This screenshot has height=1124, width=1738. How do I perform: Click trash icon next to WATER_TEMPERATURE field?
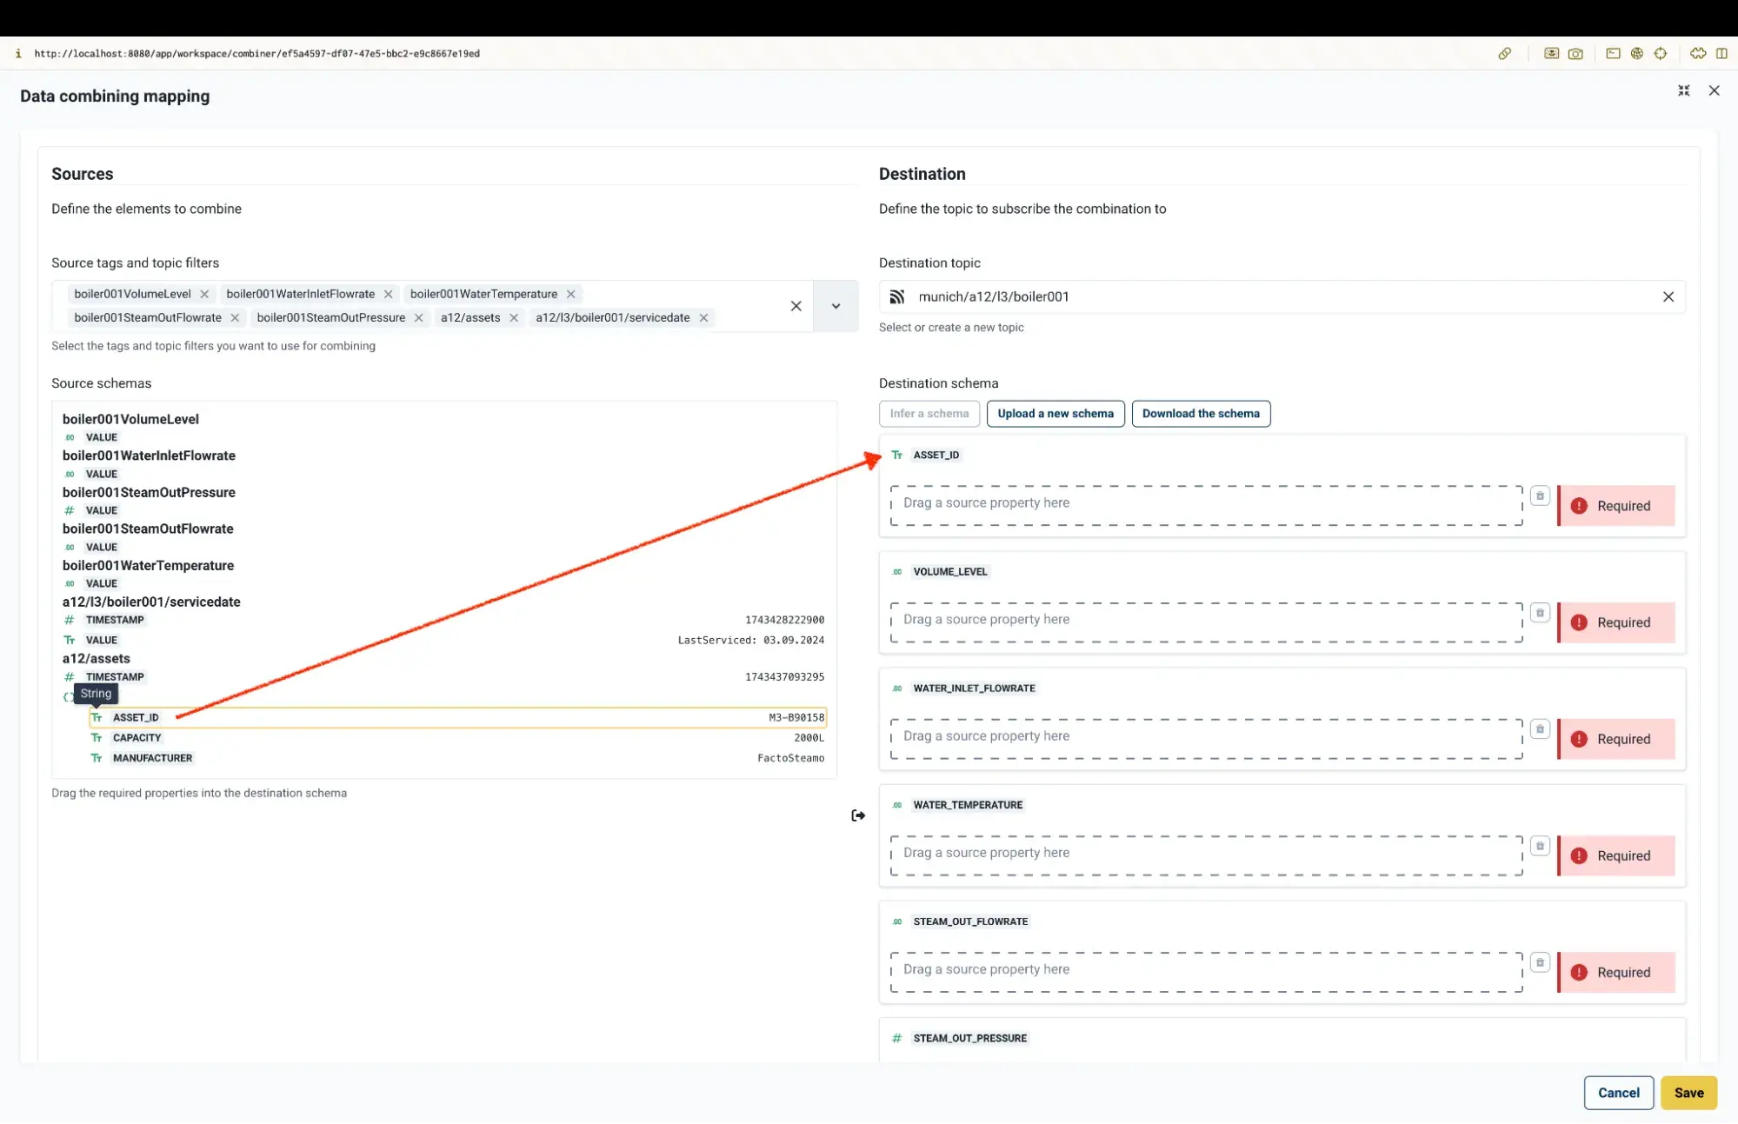[x=1540, y=846]
